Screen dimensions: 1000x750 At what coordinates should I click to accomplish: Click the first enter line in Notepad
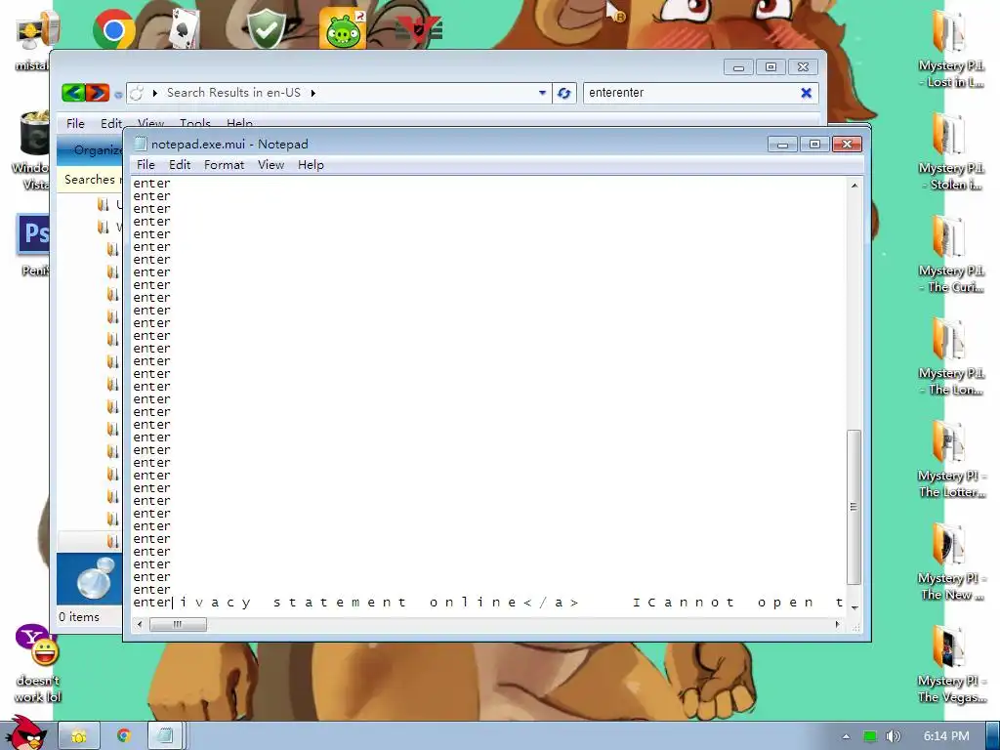(x=151, y=184)
